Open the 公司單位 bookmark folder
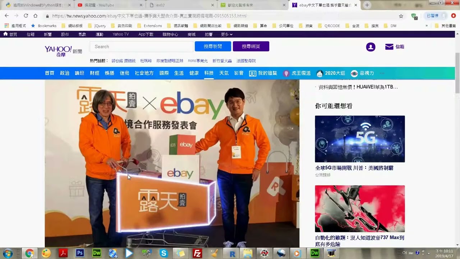Viewport: 460px width, 259px height. [282, 26]
